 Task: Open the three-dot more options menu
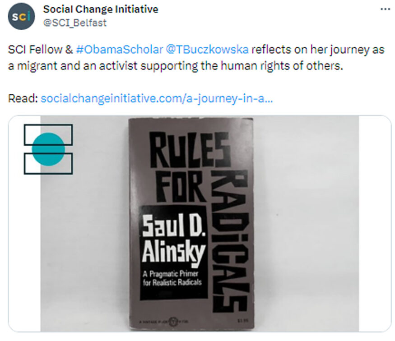384,9
